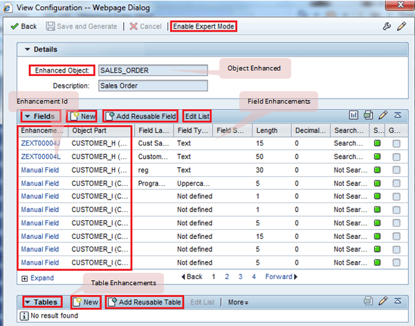This screenshot has width=415, height=326.
Task: Click the Enhanced Object input field
Action: (152, 70)
